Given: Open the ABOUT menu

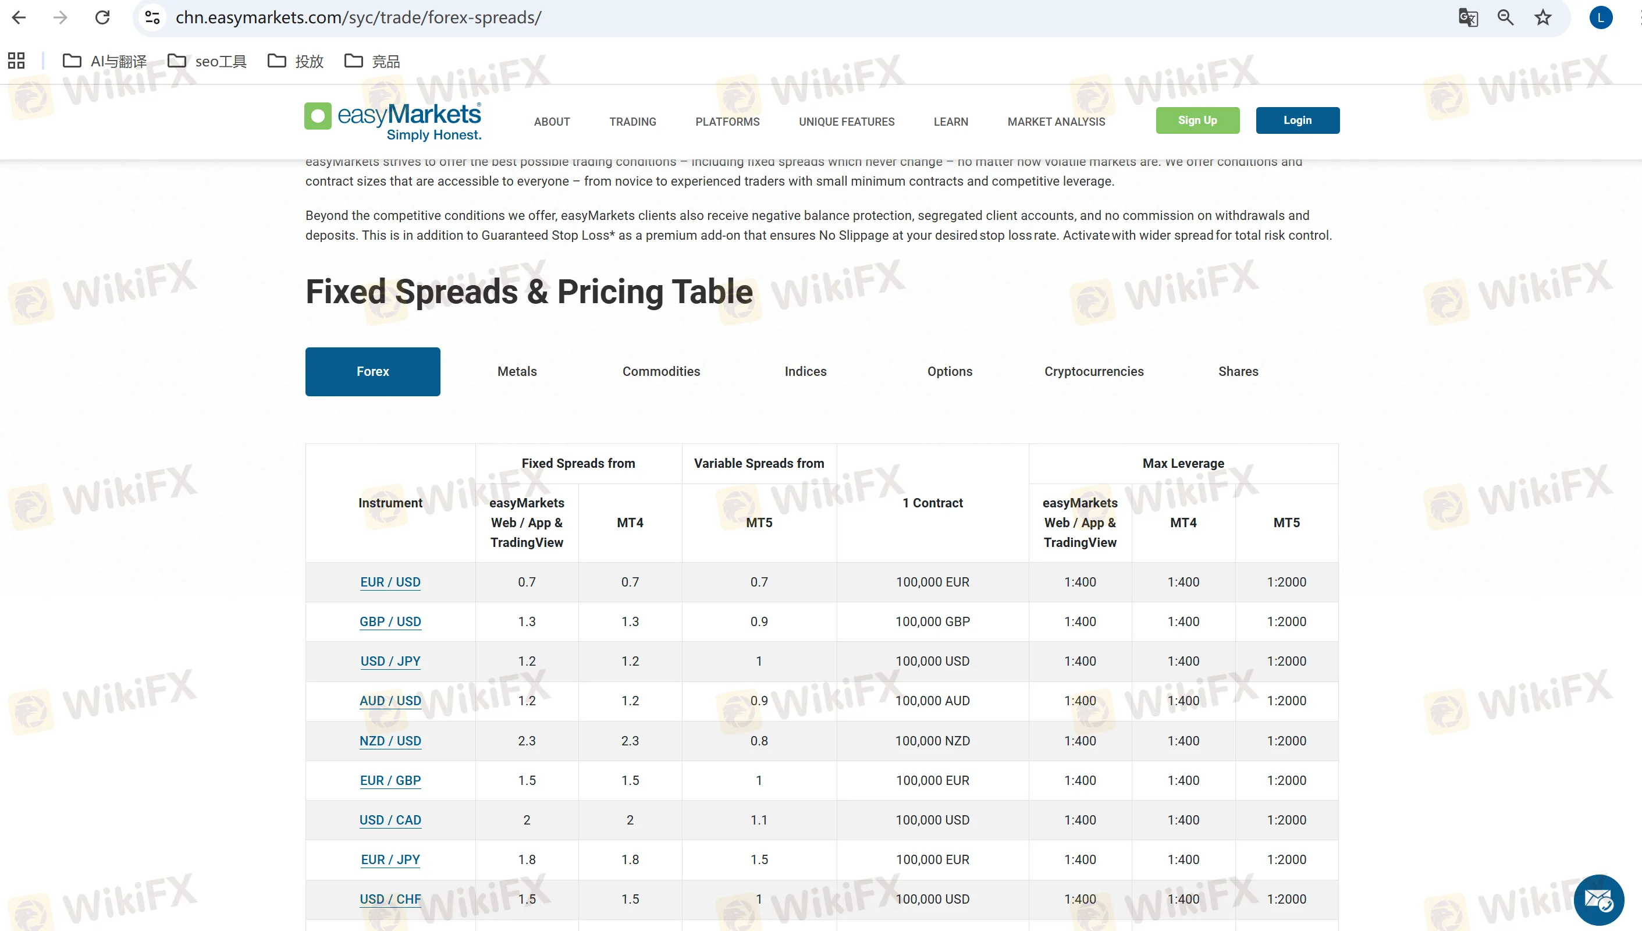Looking at the screenshot, I should click(552, 122).
